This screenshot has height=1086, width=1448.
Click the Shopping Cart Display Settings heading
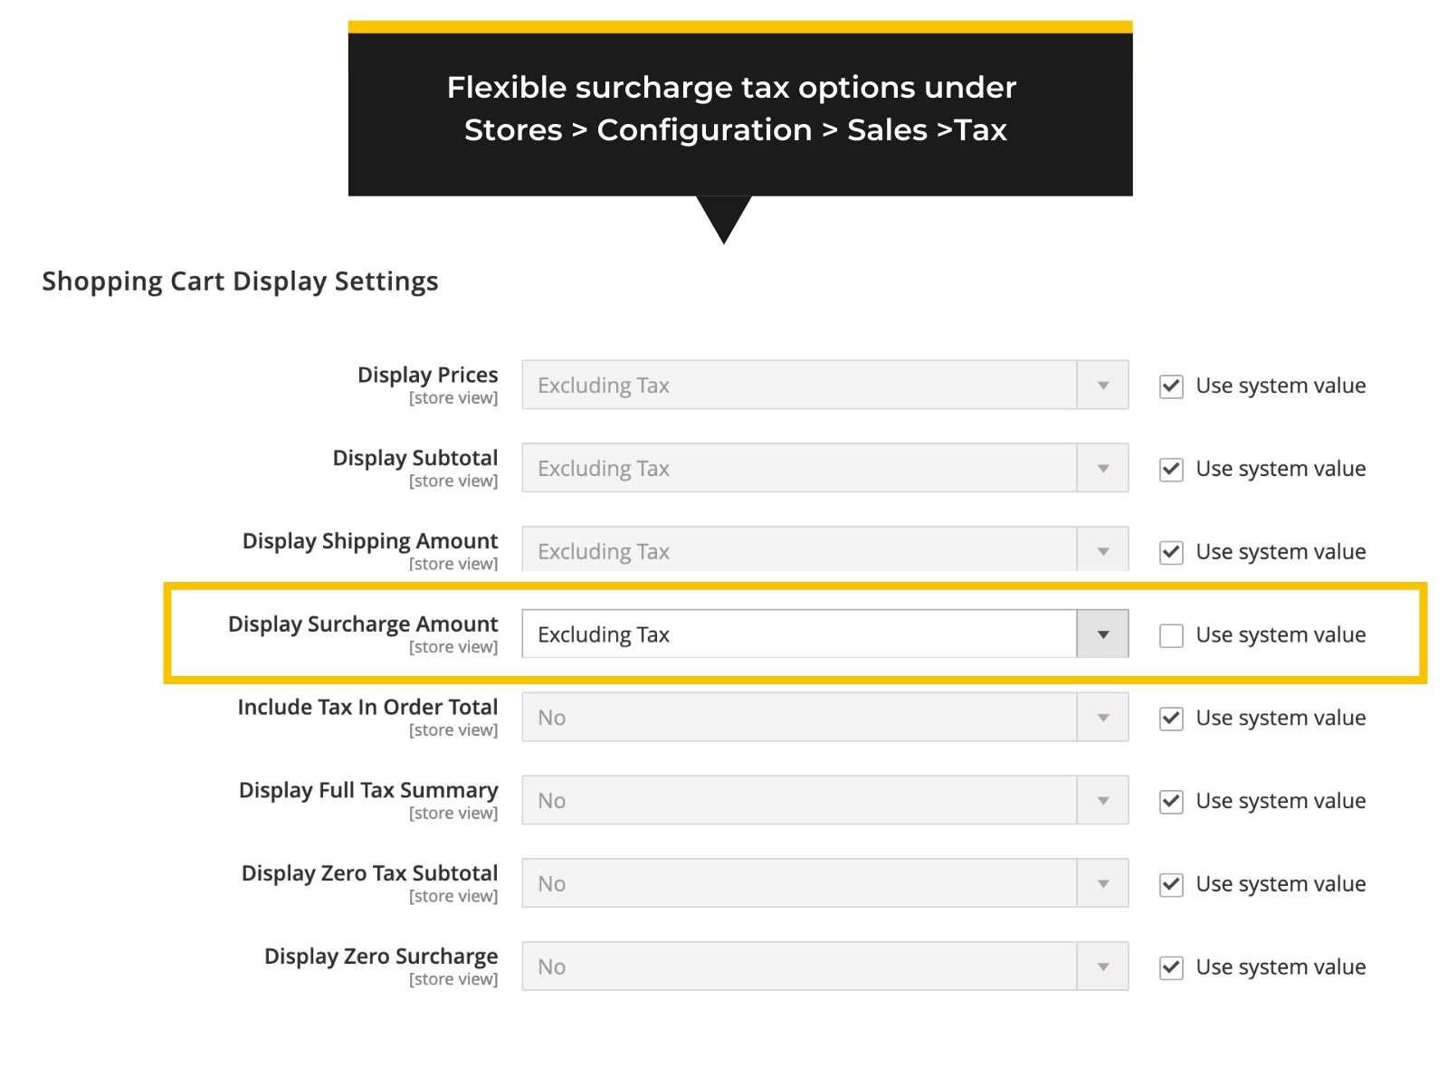click(240, 281)
